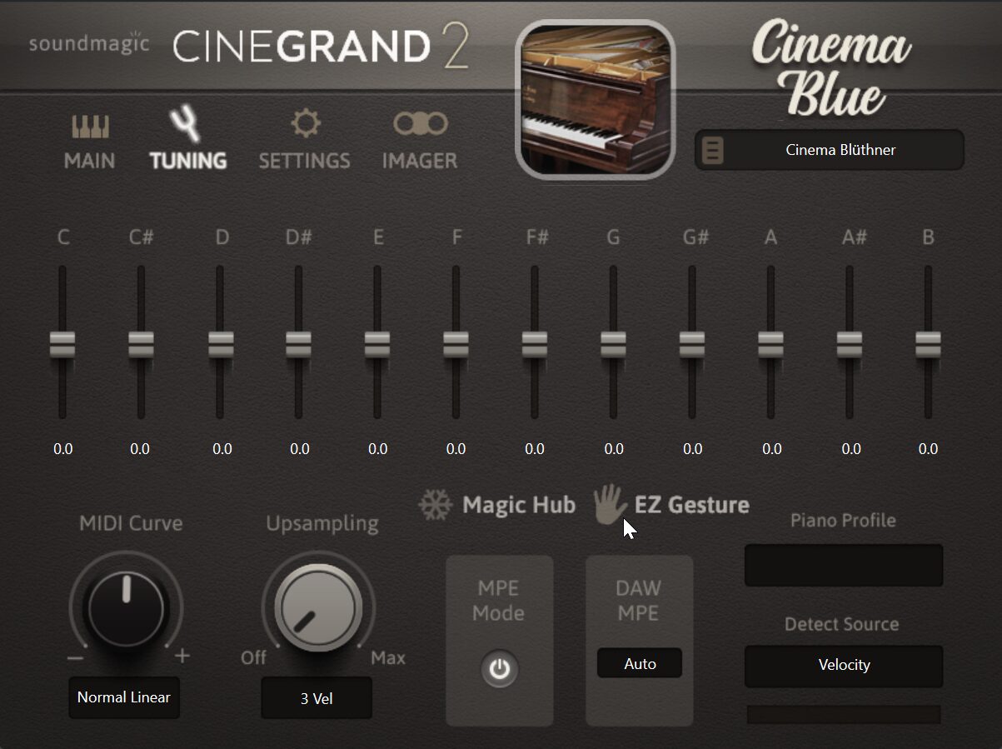Switch to the IMAGER tab label

coord(420,160)
